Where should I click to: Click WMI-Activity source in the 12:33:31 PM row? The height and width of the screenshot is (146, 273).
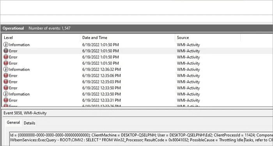[x=188, y=100]
